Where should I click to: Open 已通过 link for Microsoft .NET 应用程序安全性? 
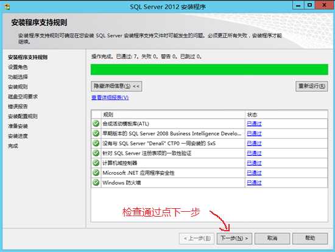click(254, 173)
